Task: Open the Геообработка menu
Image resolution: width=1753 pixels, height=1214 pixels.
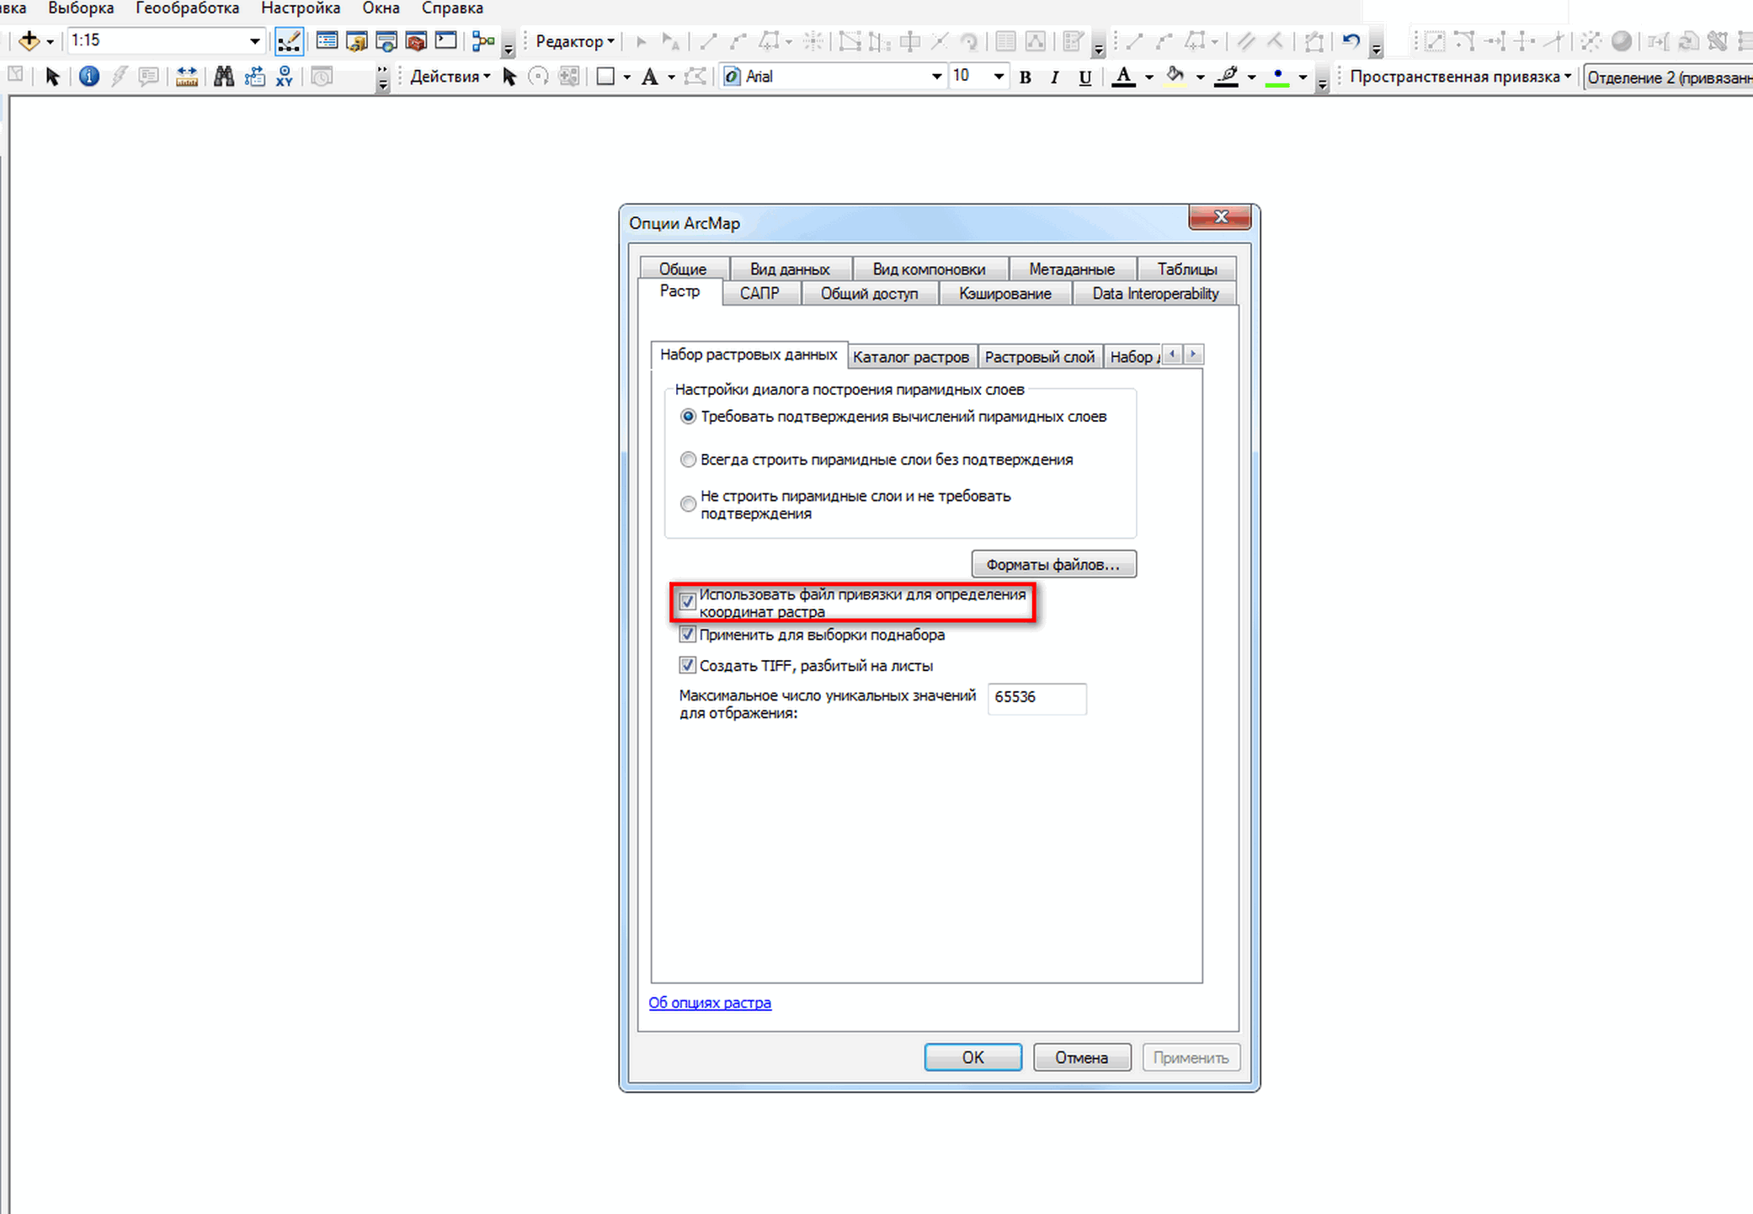Action: (187, 8)
